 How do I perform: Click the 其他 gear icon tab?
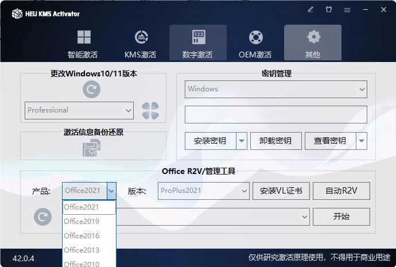[x=313, y=42]
